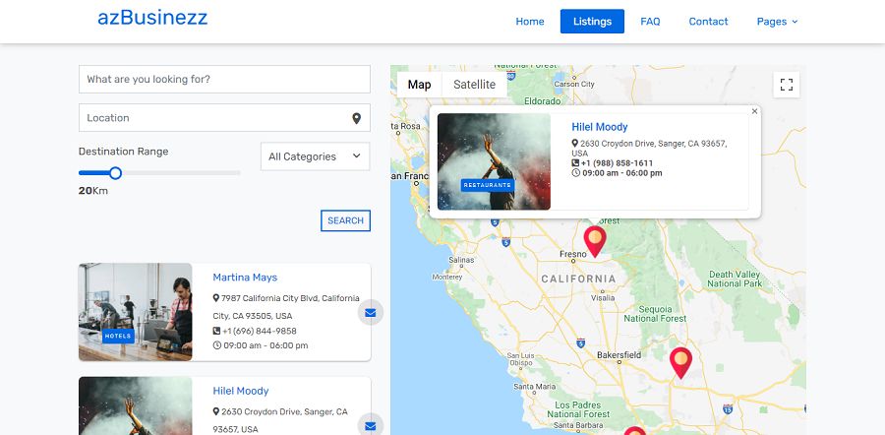
Task: Open Martina Mays listing title link
Action: point(245,278)
